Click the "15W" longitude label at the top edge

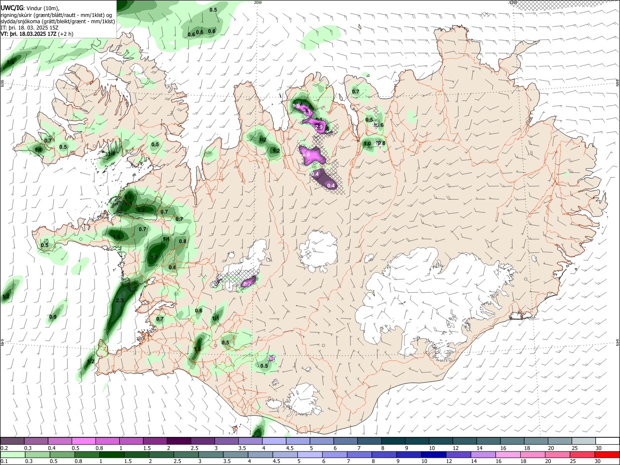pyautogui.click(x=513, y=2)
